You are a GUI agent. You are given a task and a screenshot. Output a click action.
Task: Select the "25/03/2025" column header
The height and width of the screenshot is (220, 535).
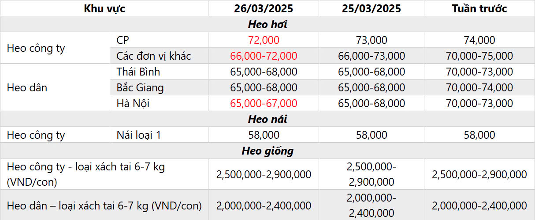click(x=371, y=8)
